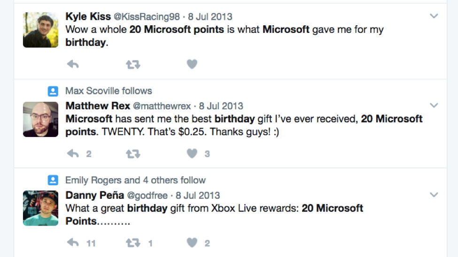The height and width of the screenshot is (257, 458).
Task: Open @godfree profile handle
Action: pos(147,195)
